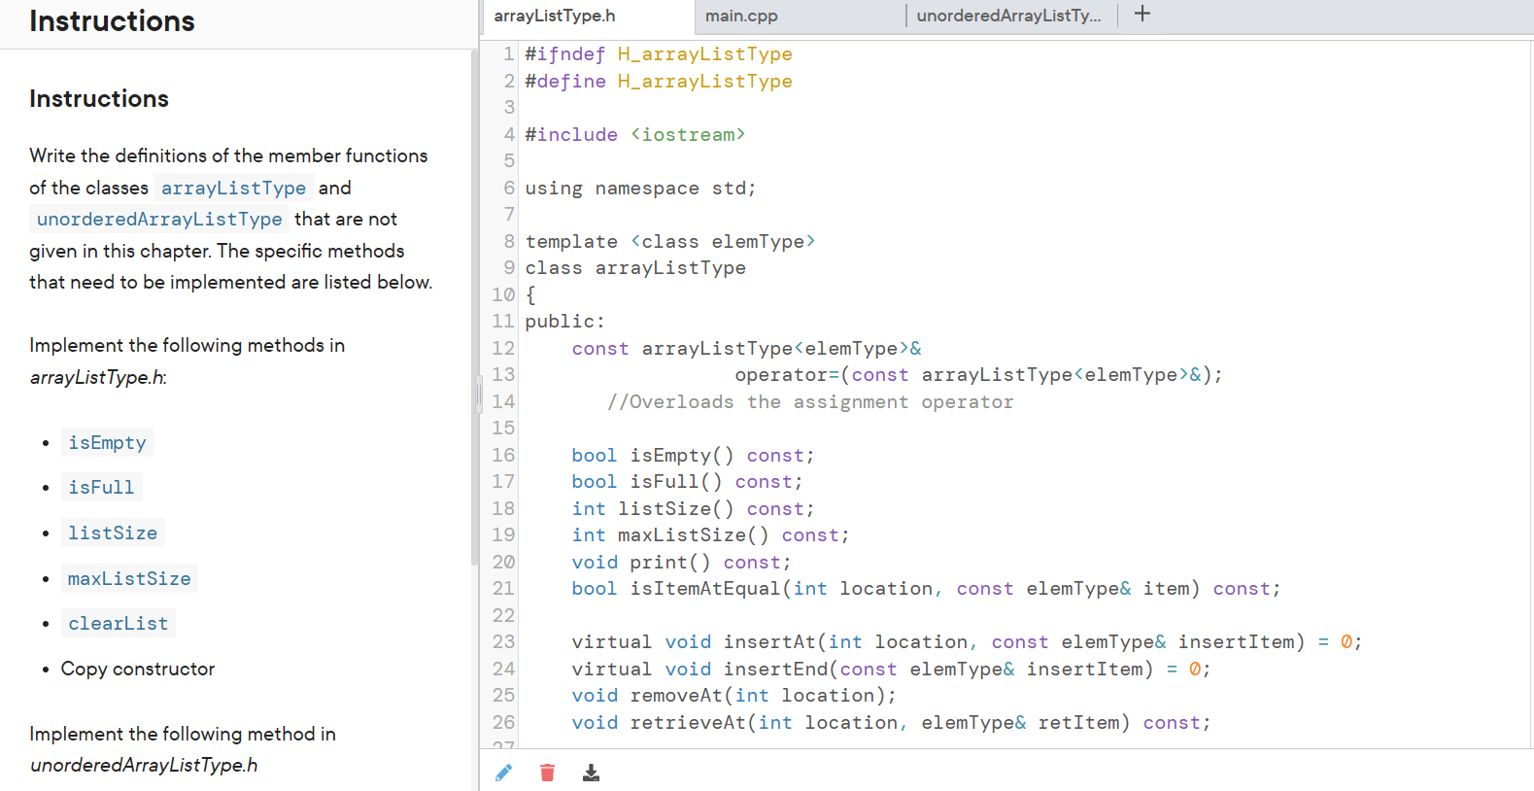
Task: Click the bool isItemAtEqual declaration line
Action: click(x=926, y=589)
